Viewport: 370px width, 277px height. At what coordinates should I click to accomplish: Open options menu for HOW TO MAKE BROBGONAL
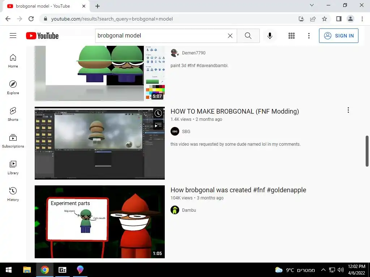tap(348, 110)
